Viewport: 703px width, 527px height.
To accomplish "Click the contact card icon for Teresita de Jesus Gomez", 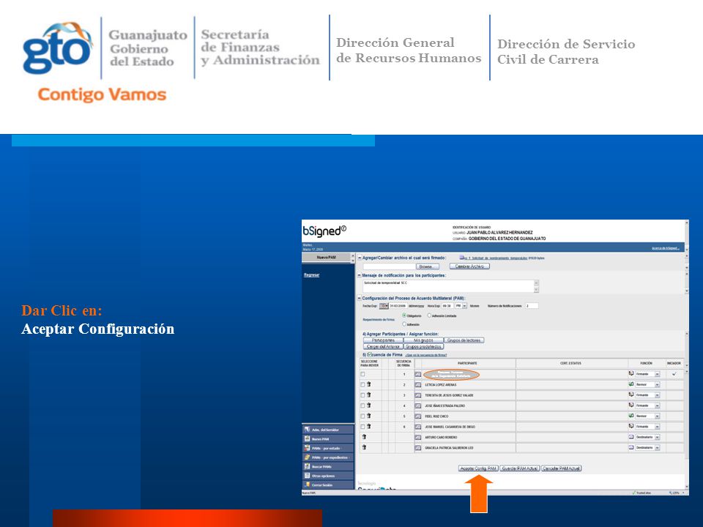I will tap(418, 395).
